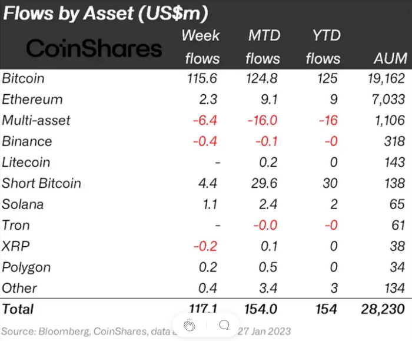Click the clap applause icon
The width and height of the screenshot is (412, 341).
[189, 325]
